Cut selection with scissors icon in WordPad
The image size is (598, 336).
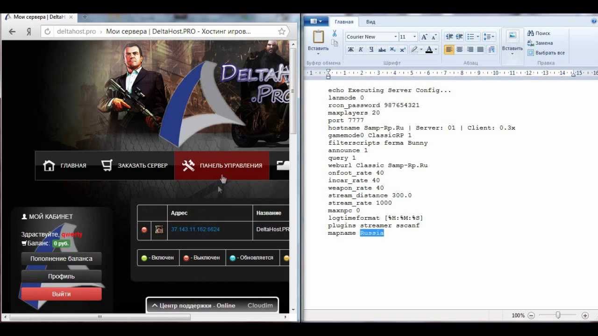335,33
